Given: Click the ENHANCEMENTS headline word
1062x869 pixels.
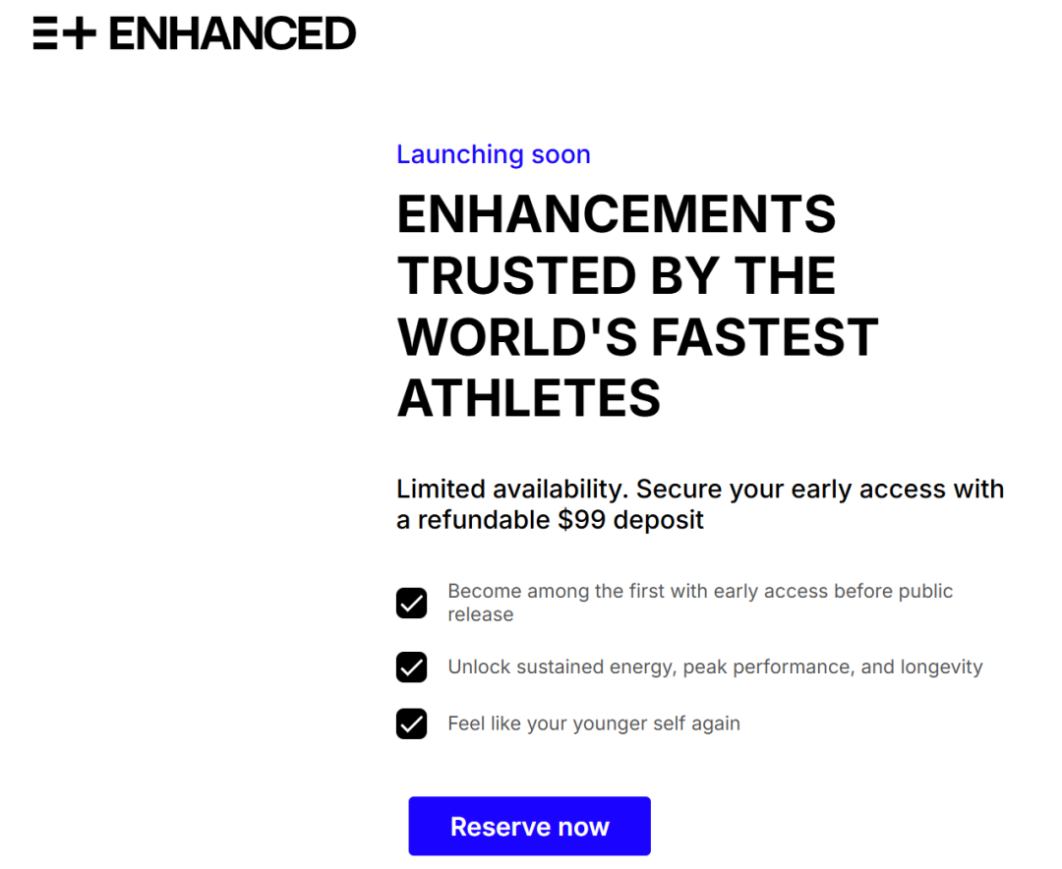Looking at the screenshot, I should click(x=617, y=214).
